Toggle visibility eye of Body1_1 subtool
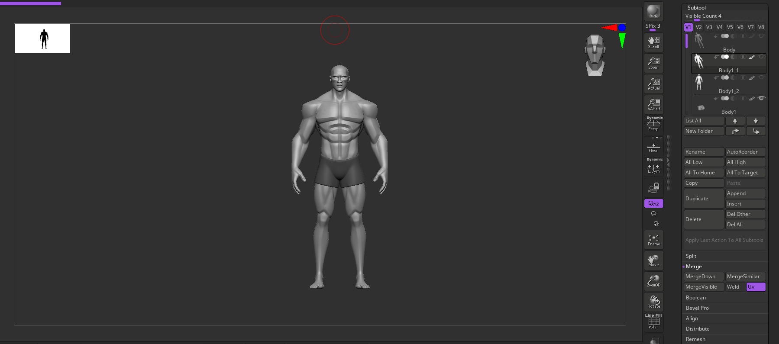This screenshot has width=779, height=344. 761,57
